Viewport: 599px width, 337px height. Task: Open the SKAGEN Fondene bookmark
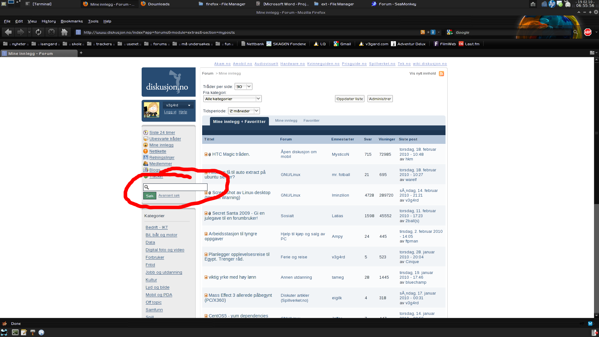click(286, 44)
